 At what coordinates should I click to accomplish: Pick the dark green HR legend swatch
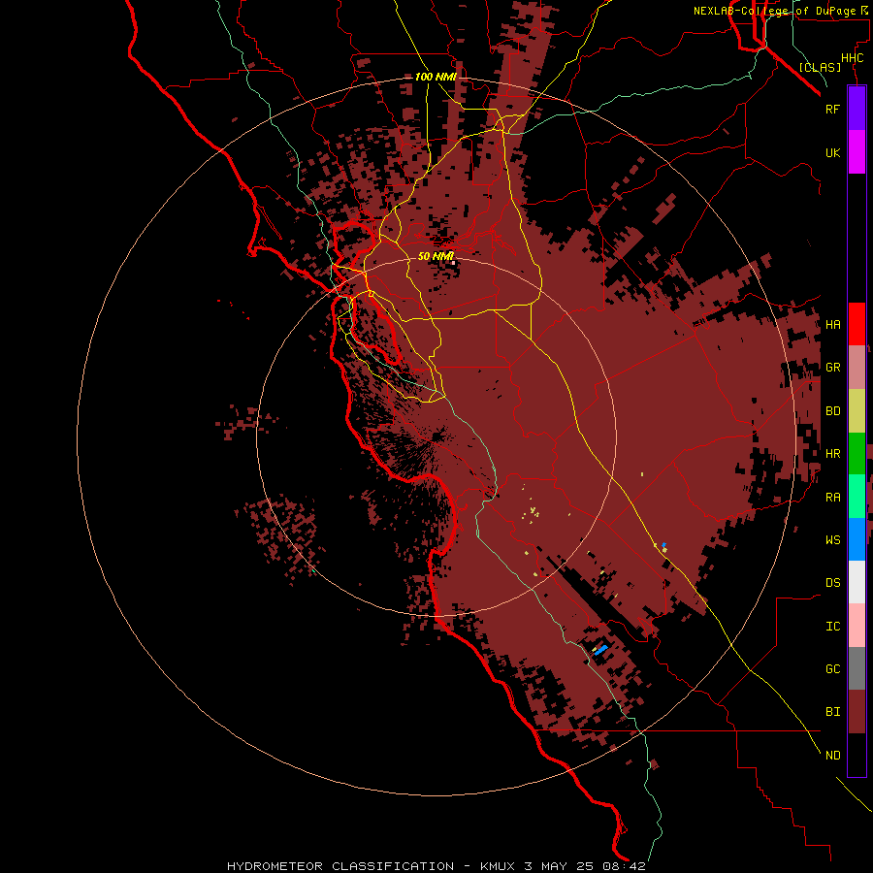857,454
